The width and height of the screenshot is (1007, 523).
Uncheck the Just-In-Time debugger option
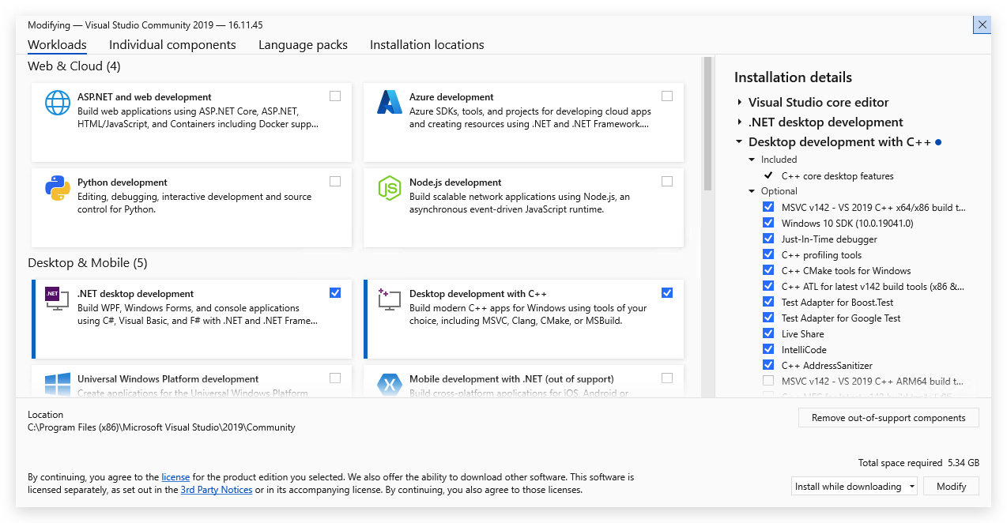click(x=768, y=239)
